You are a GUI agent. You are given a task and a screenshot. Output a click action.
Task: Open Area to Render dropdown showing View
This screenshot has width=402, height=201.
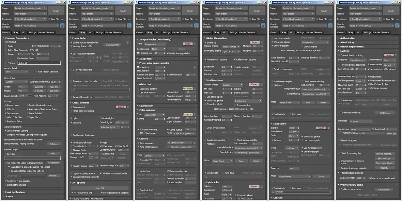(16, 72)
